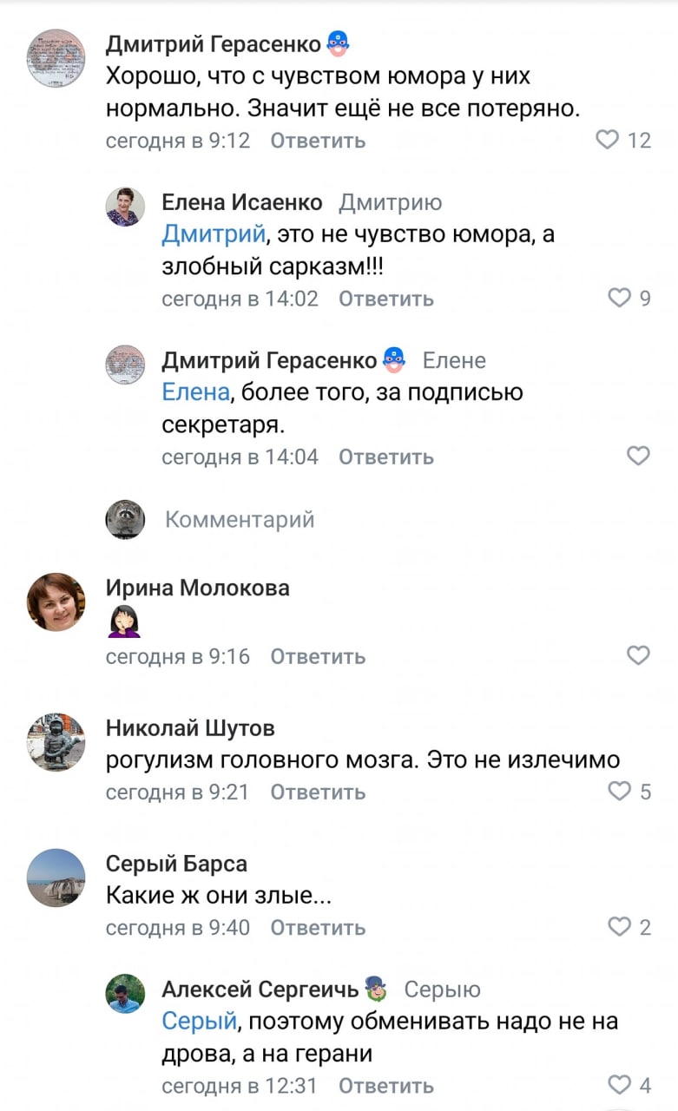Open the blue Дмитрий mention link
The width and height of the screenshot is (678, 1111).
tap(213, 234)
